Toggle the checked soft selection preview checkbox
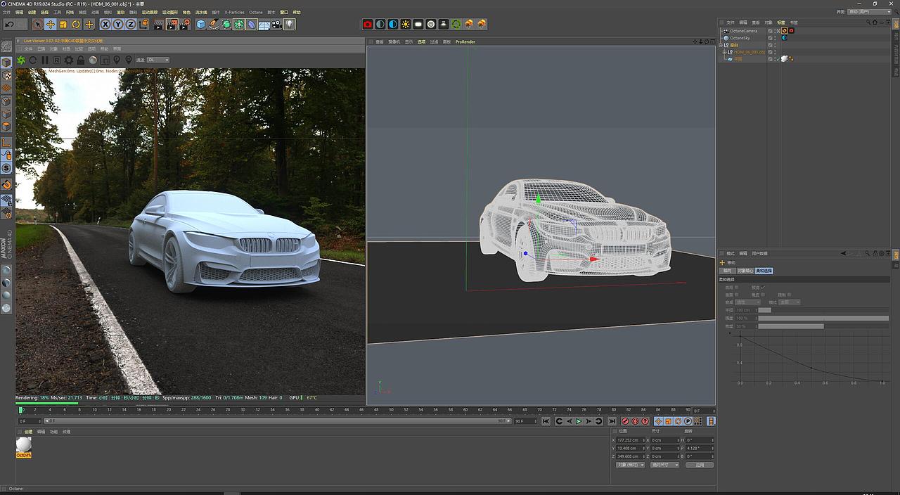Viewport: 900px width, 495px height. (762, 288)
